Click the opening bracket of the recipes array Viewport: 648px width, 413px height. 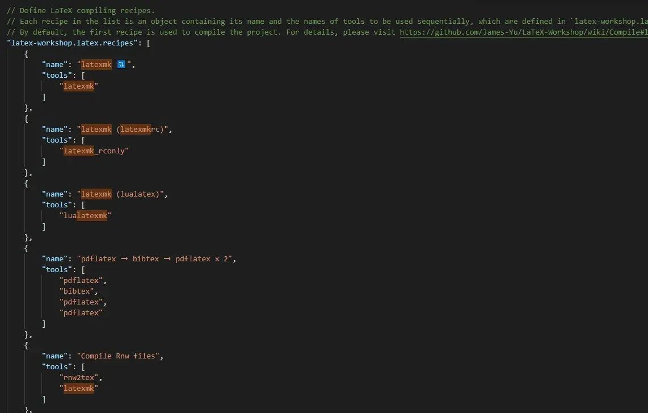[x=149, y=43]
